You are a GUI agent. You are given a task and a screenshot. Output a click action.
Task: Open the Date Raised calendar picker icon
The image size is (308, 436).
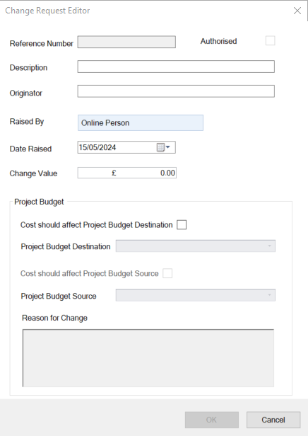tap(163, 147)
